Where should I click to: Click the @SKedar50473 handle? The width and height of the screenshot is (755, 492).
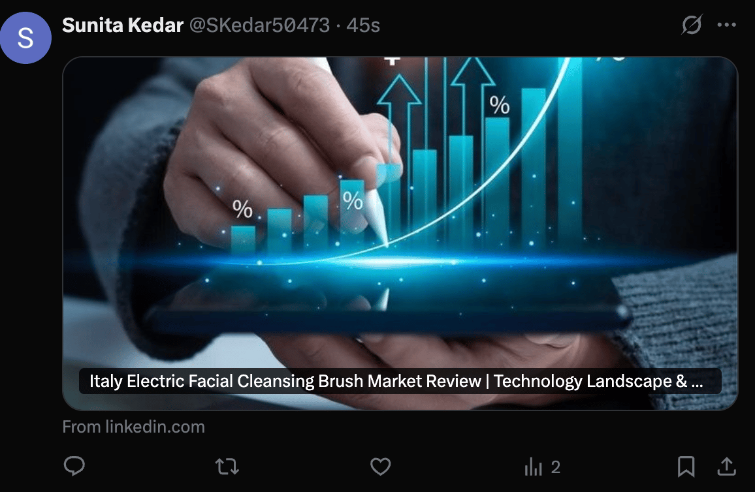[259, 25]
